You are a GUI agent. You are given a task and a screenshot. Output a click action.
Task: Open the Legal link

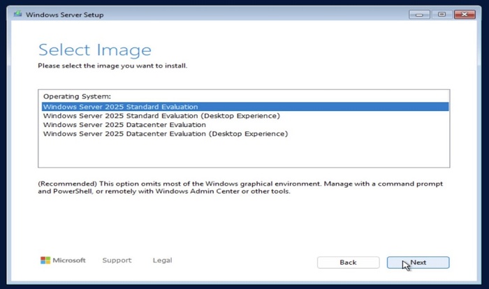coord(162,260)
